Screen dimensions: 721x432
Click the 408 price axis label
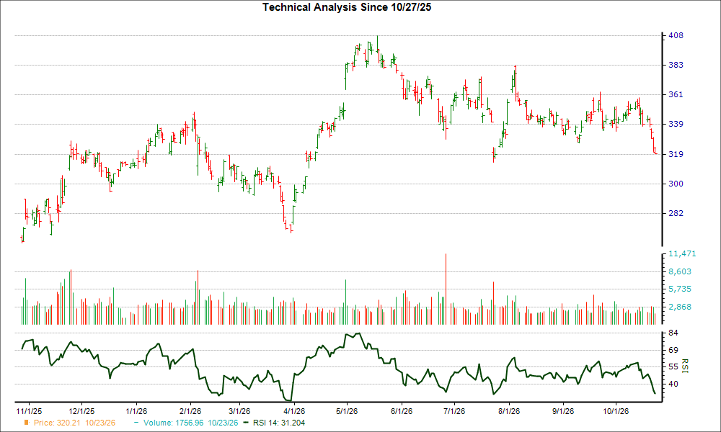point(676,35)
